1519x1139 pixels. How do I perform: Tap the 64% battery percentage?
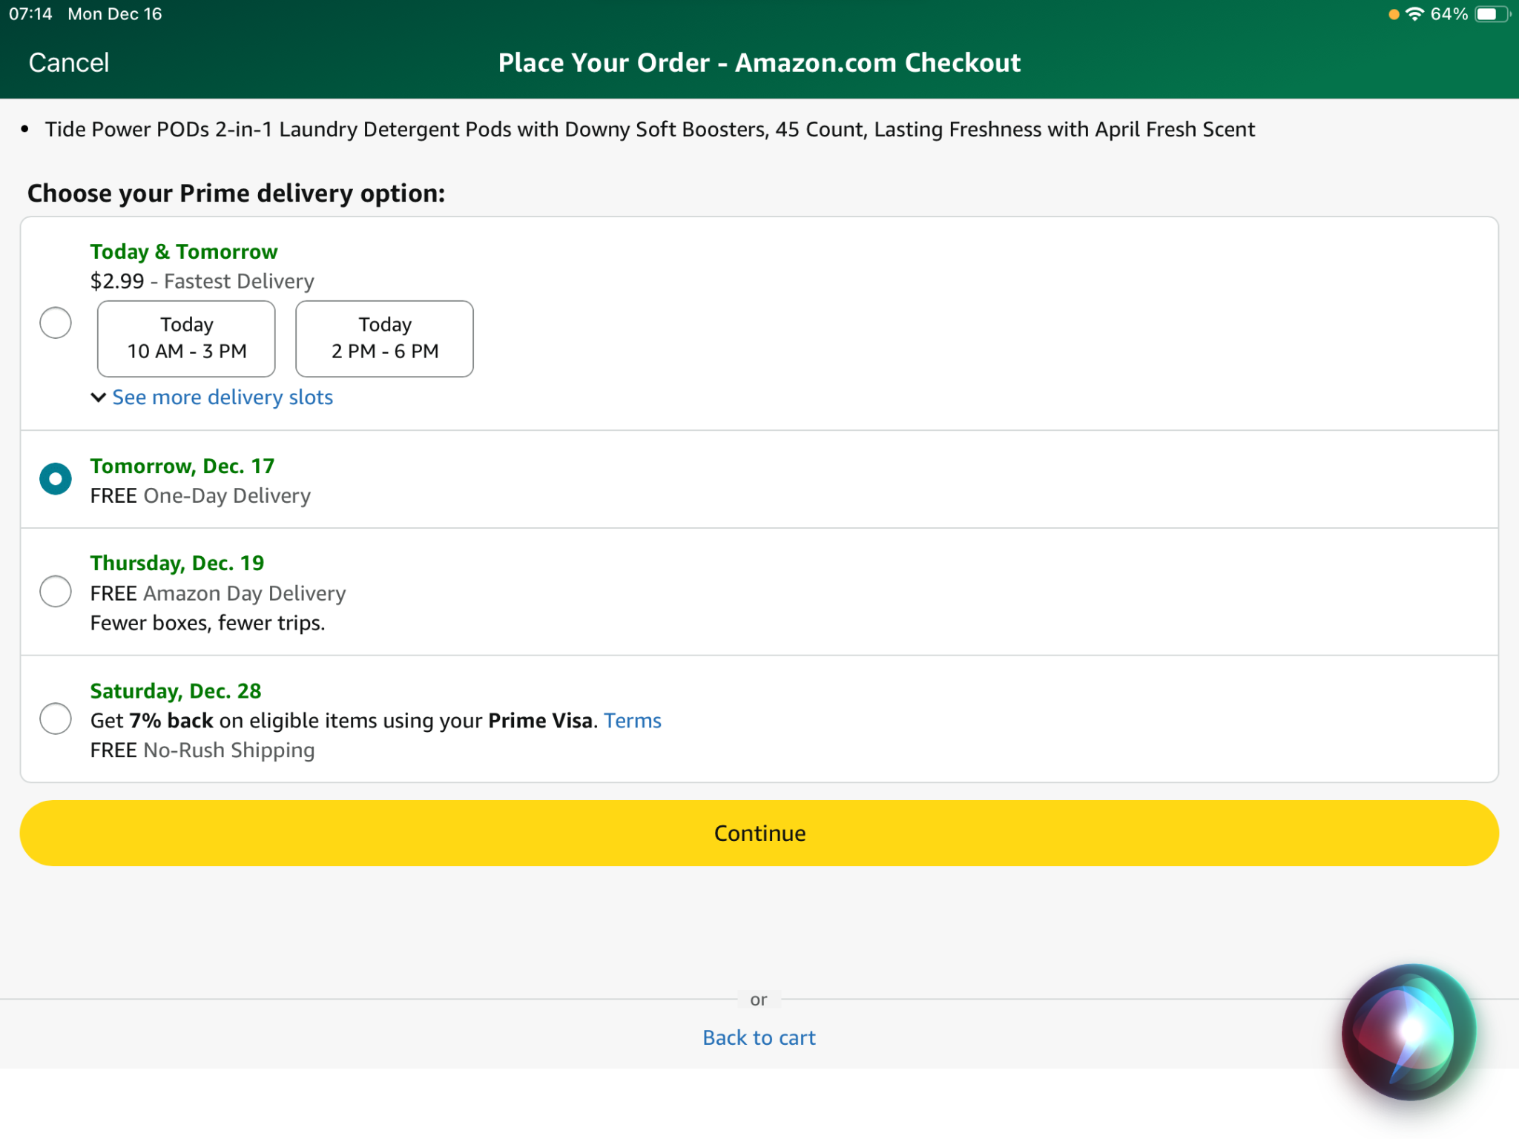[1449, 14]
